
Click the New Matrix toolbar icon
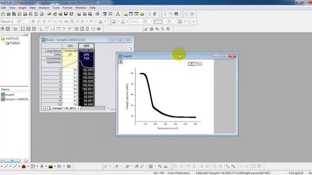point(25,14)
